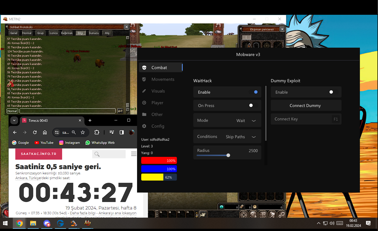The image size is (378, 231).
Task: Select the Grup chat tab
Action: (40, 33)
